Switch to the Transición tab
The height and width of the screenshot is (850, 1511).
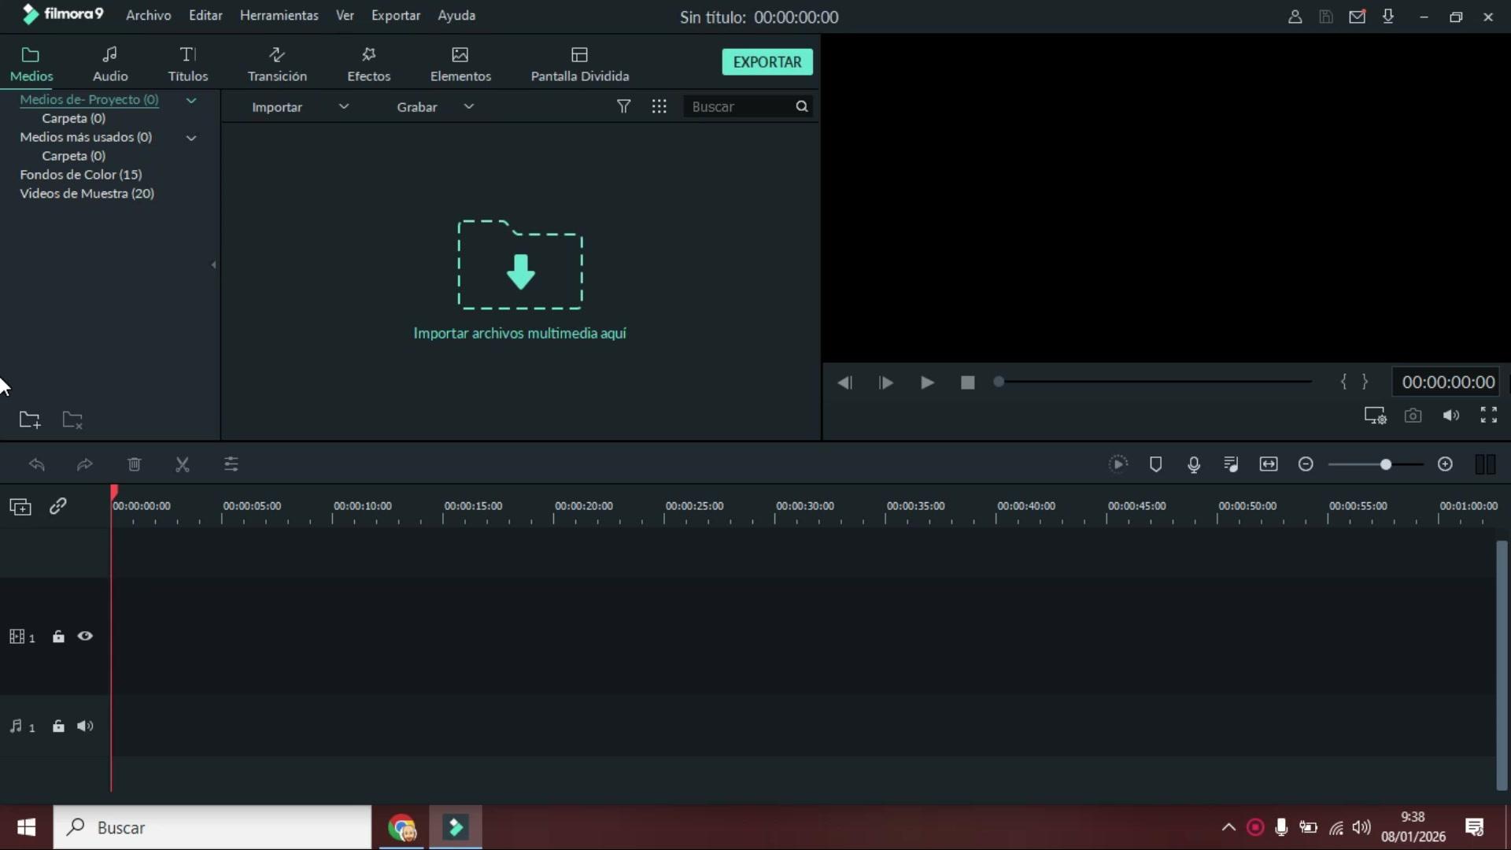click(277, 63)
